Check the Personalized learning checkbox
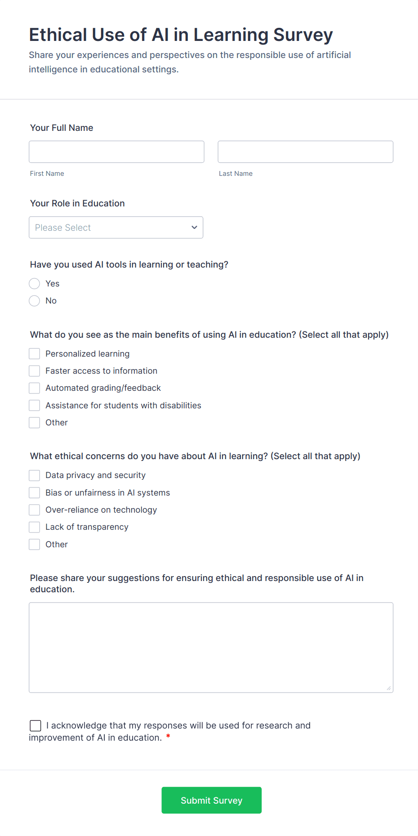This screenshot has width=418, height=836. pos(35,354)
